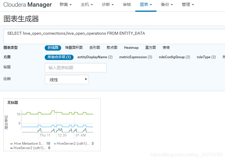The width and height of the screenshot is (225, 160).
Task: Click HiveServer2 (cdh1) legend entry valued 0
Action: (x=30, y=148)
